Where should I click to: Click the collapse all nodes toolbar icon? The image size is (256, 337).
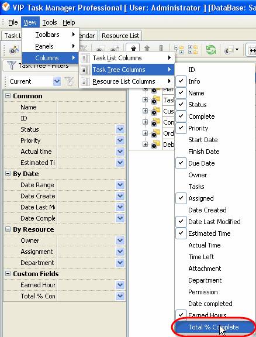[x=179, y=50]
